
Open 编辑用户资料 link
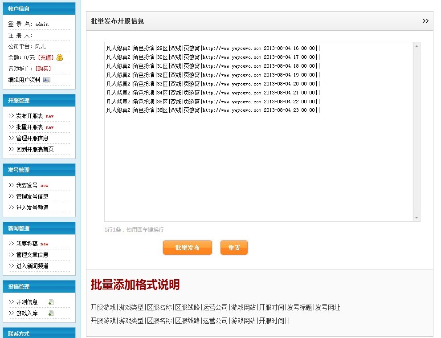point(24,80)
